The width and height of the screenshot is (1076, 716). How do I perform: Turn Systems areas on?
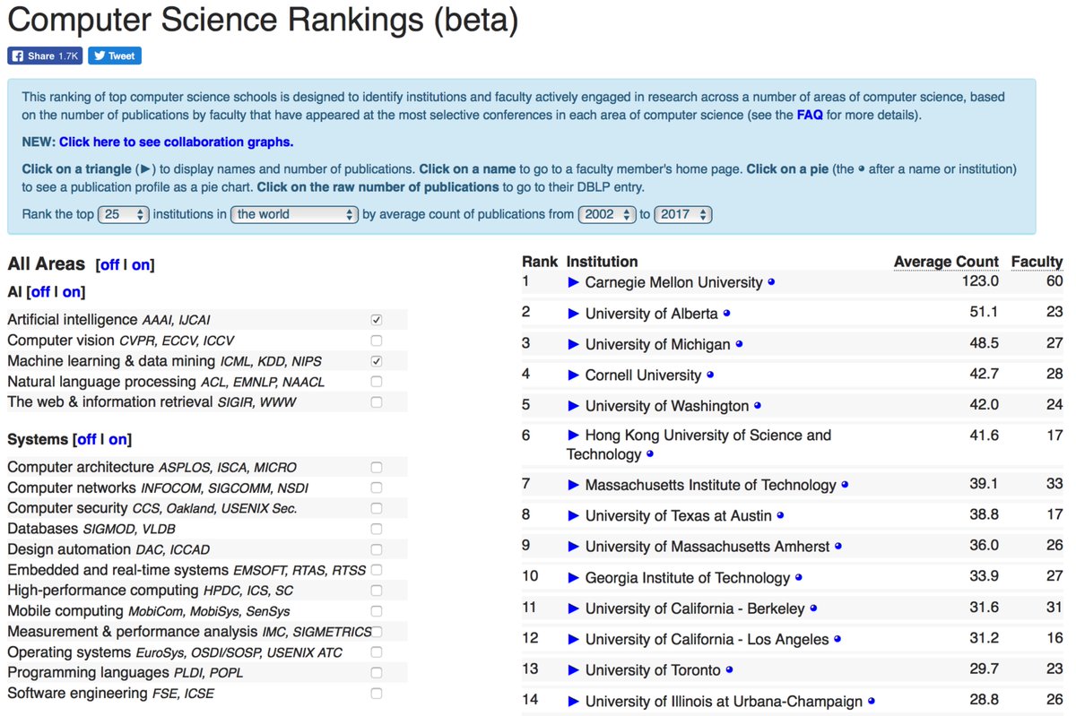[x=118, y=440]
